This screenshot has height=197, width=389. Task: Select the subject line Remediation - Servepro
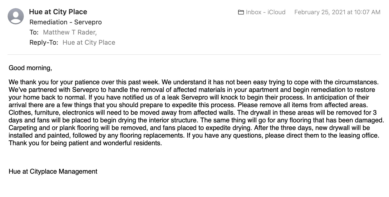[66, 22]
